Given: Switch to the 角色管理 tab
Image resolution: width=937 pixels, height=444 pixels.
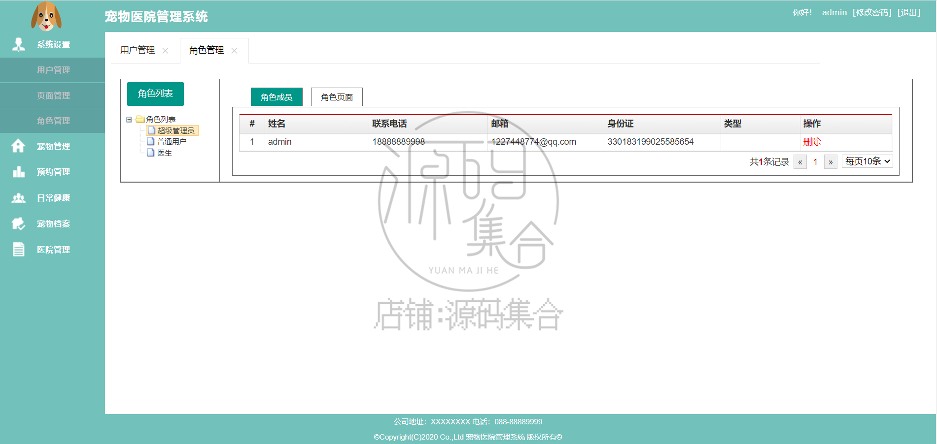Looking at the screenshot, I should pyautogui.click(x=207, y=50).
